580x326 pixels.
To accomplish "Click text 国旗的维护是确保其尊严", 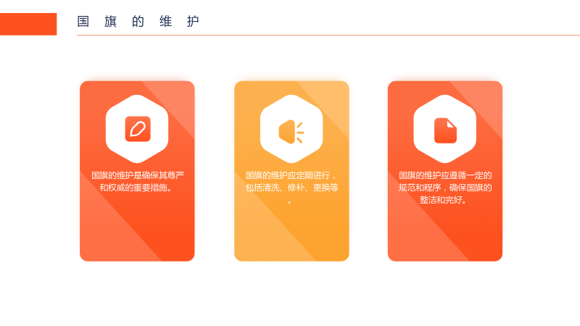I will click(x=138, y=175).
